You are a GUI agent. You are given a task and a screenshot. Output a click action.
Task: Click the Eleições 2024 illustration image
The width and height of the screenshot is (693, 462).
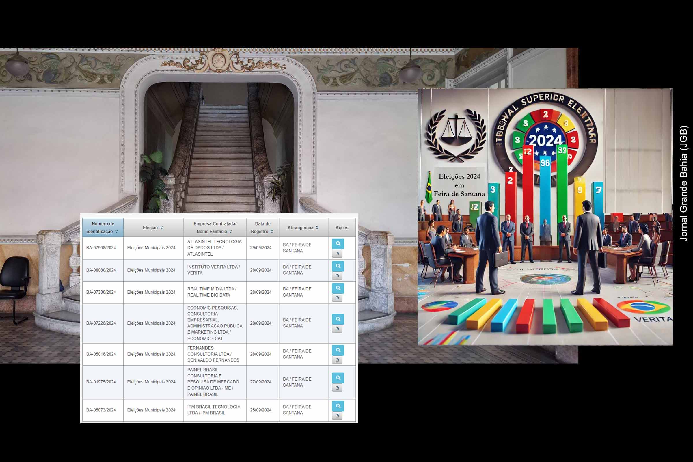(545, 217)
